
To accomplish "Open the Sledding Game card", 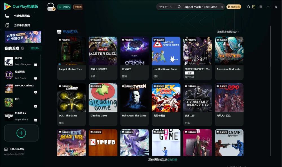I will (x=103, y=105).
